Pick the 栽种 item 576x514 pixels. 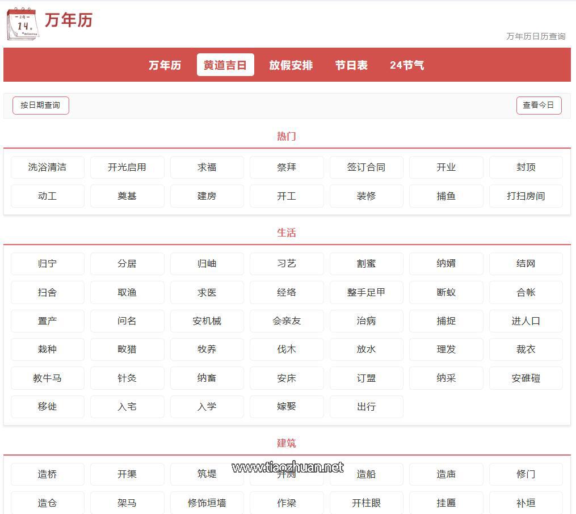(48, 349)
